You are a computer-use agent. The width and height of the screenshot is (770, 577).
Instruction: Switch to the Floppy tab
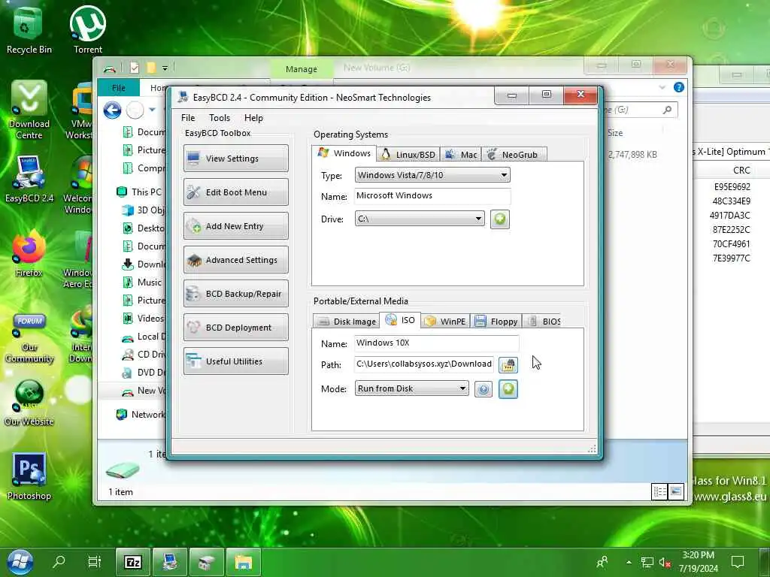[x=496, y=322]
